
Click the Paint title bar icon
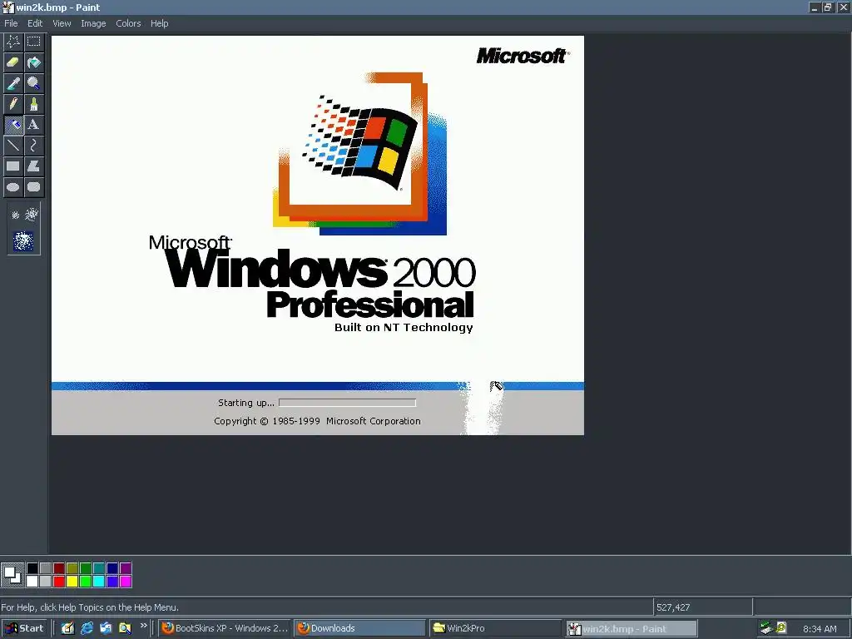click(x=7, y=7)
